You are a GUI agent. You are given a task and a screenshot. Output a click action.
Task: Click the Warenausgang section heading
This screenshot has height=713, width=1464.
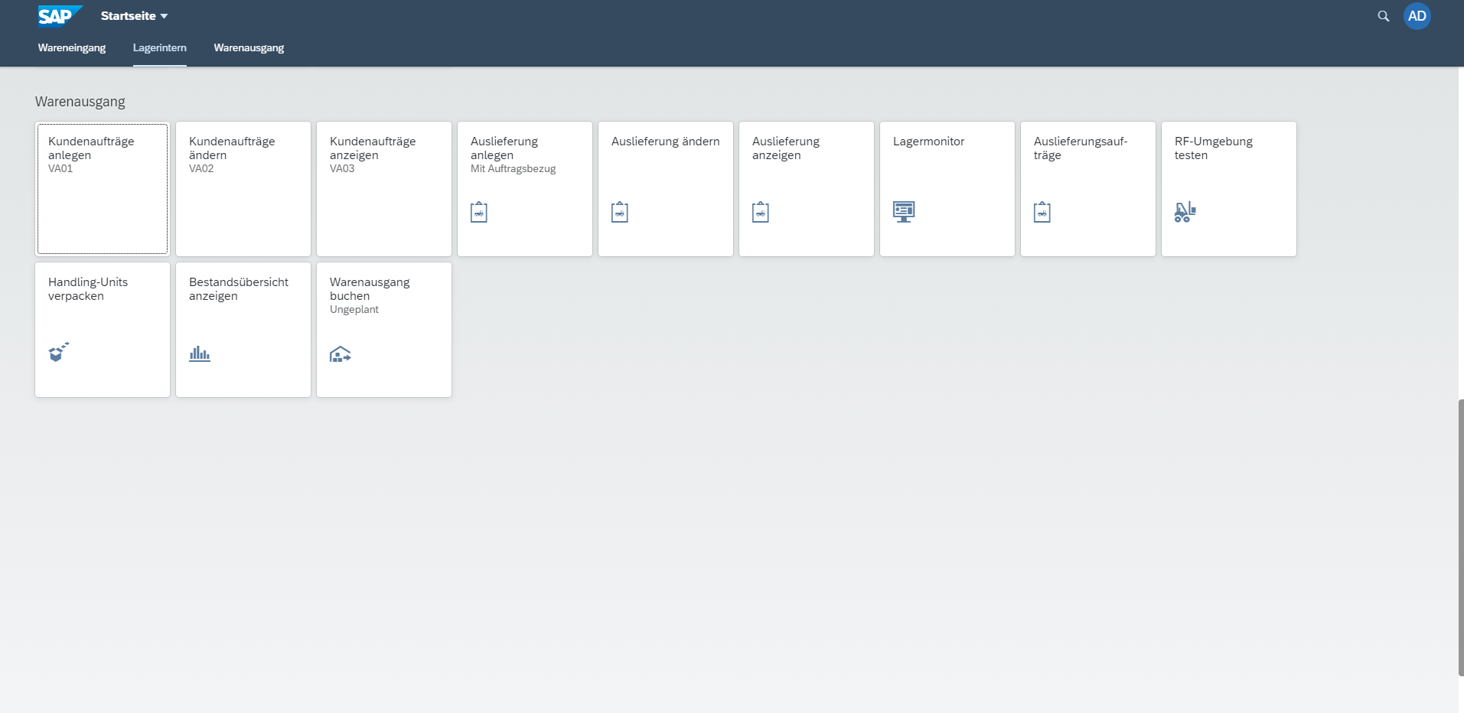tap(80, 102)
